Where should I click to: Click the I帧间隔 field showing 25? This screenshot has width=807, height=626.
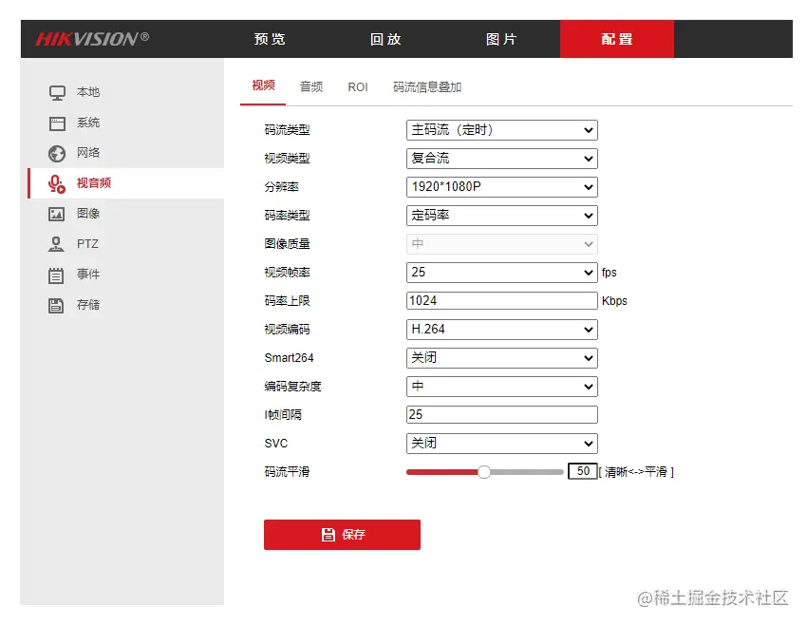(x=502, y=414)
